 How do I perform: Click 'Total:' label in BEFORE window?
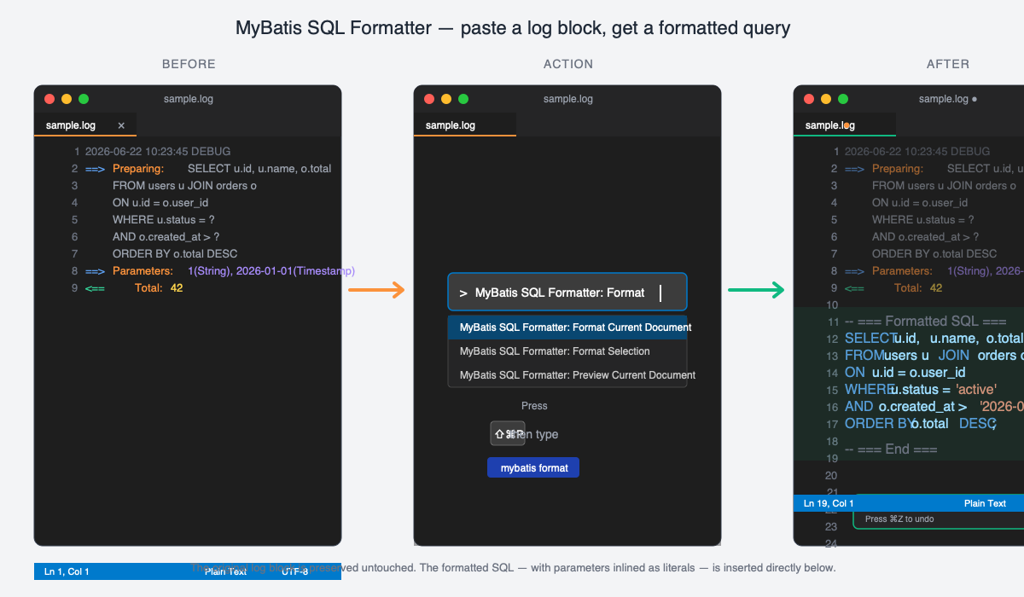pyautogui.click(x=148, y=288)
